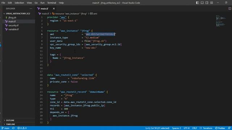Expand the OUTLINE section
Image resolution: width=232 pixels, height=130 pixels.
point(10,120)
